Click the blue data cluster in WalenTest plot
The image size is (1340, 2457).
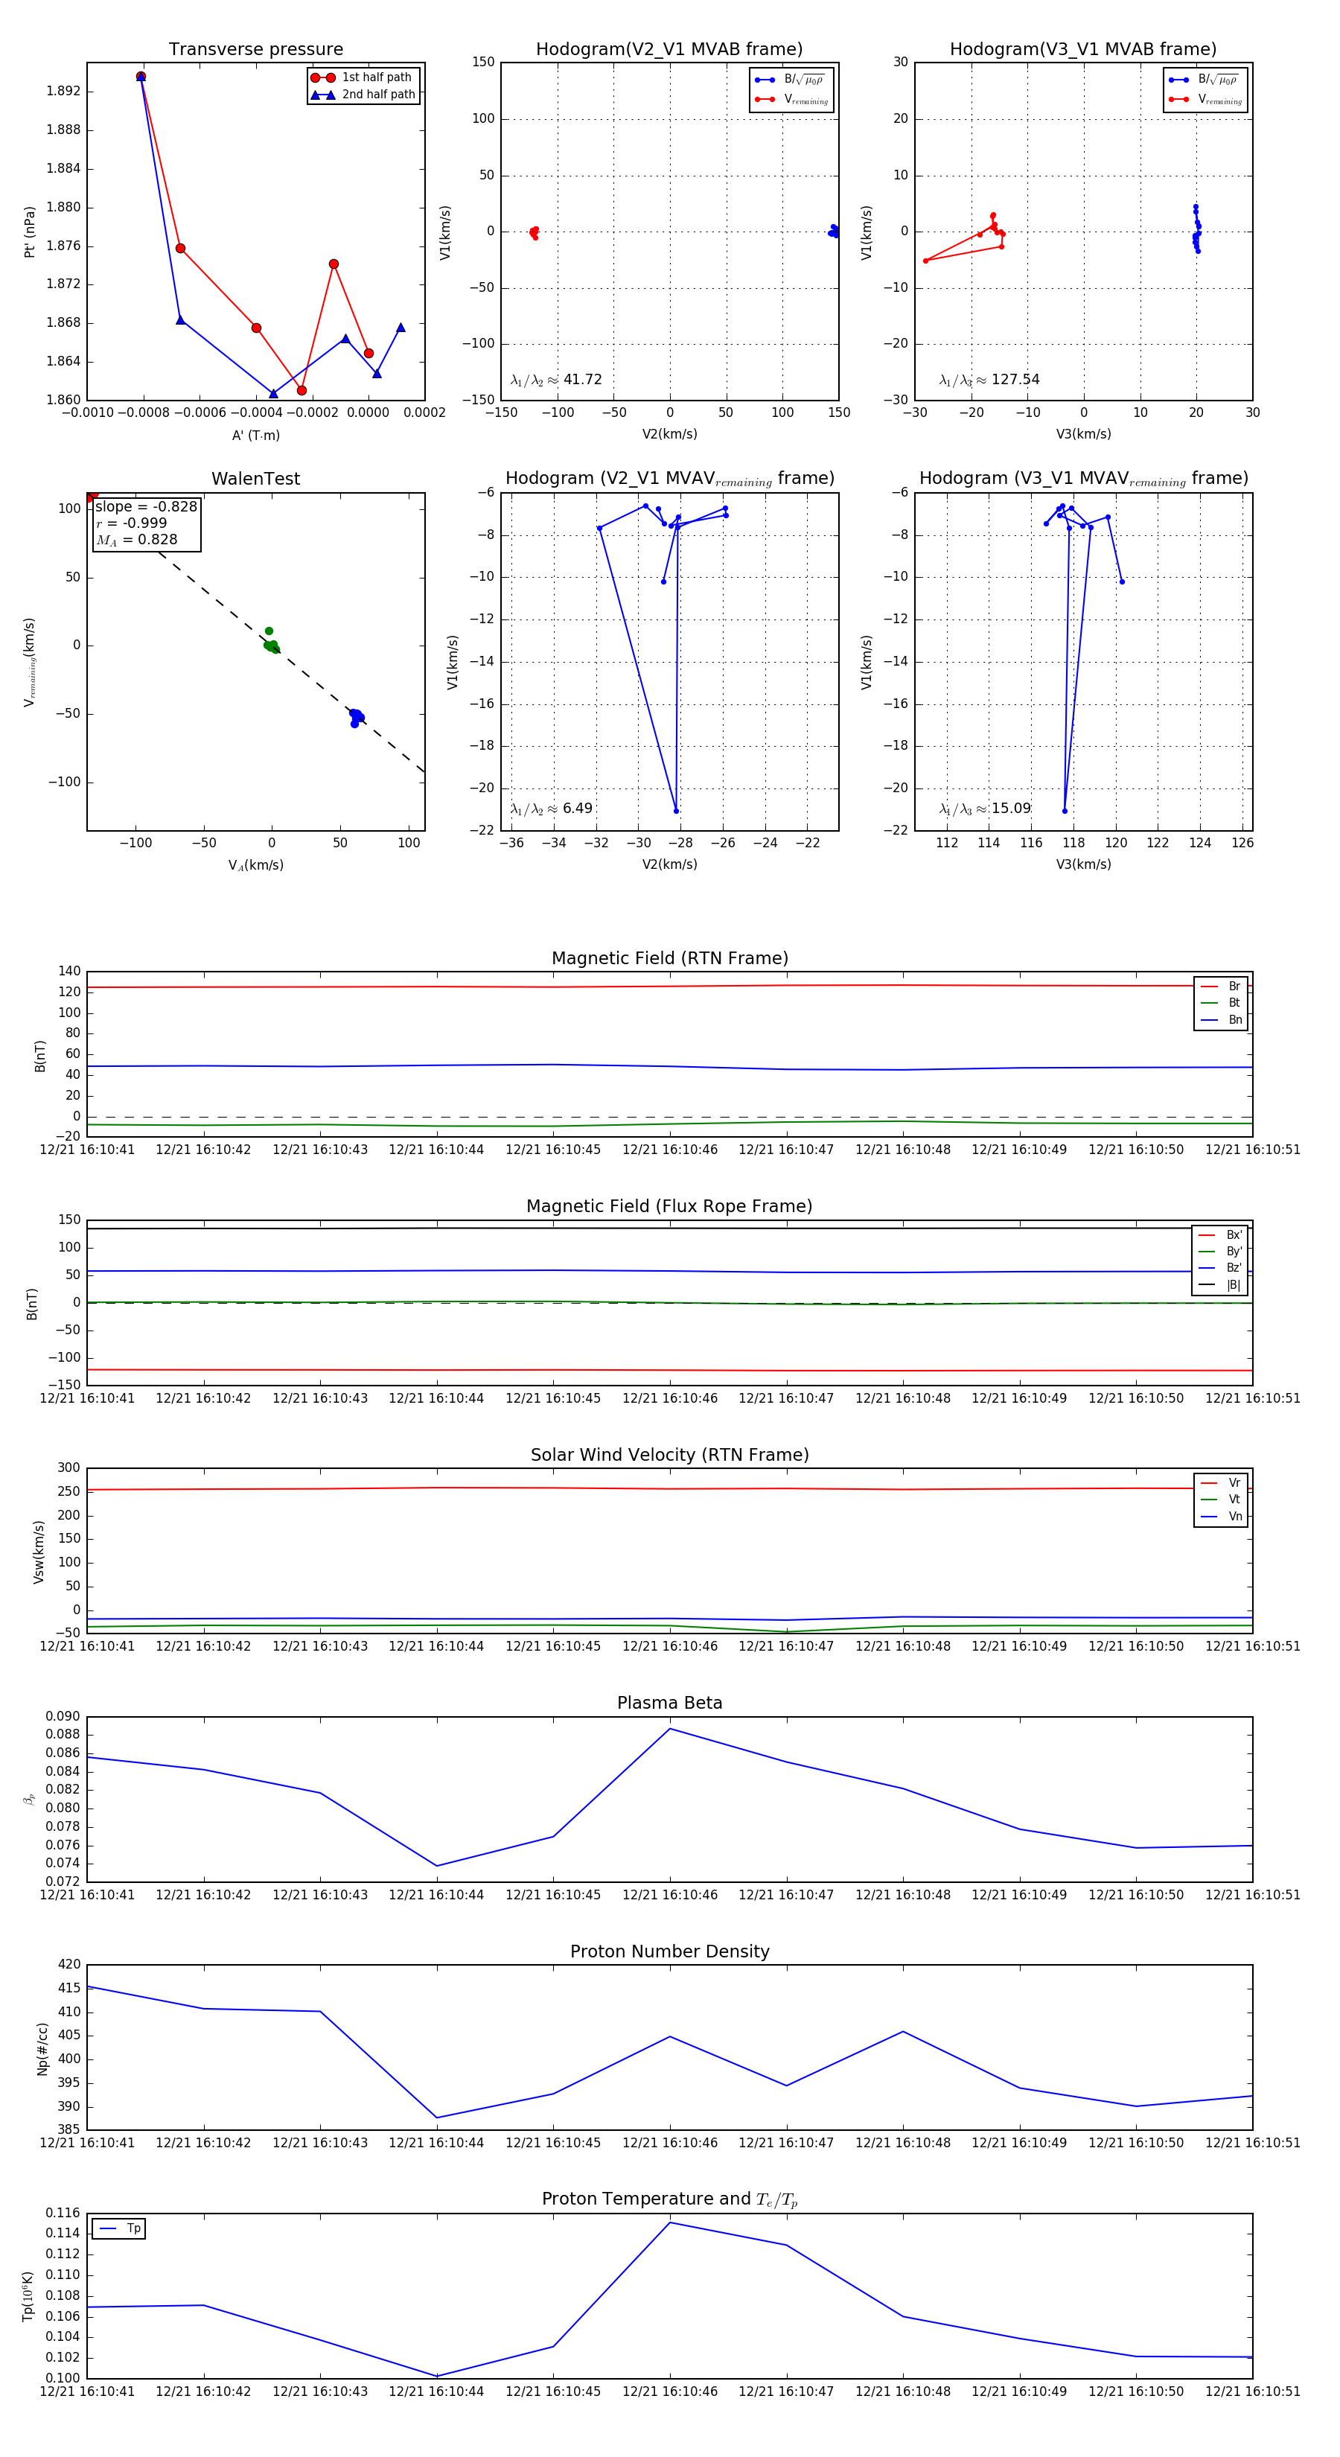tap(356, 716)
